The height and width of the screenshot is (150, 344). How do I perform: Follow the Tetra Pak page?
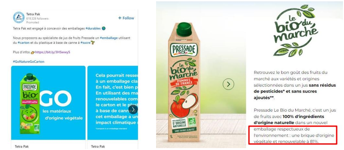[x=126, y=18]
